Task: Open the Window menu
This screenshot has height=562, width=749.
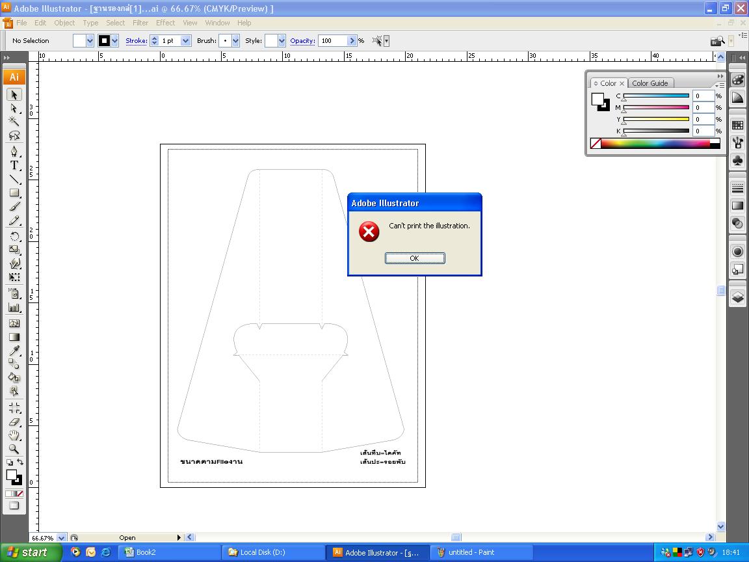Action: point(217,23)
